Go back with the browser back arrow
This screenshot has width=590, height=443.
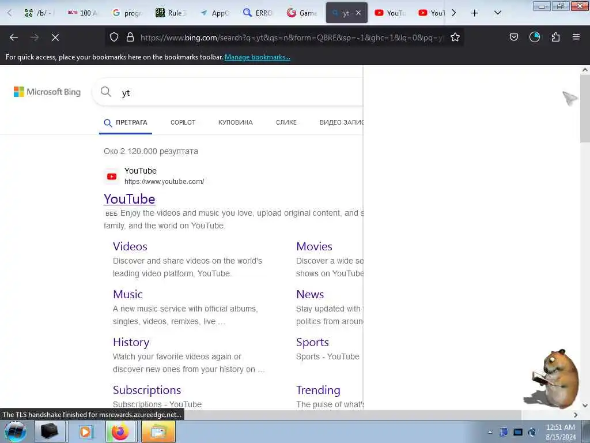pos(14,37)
